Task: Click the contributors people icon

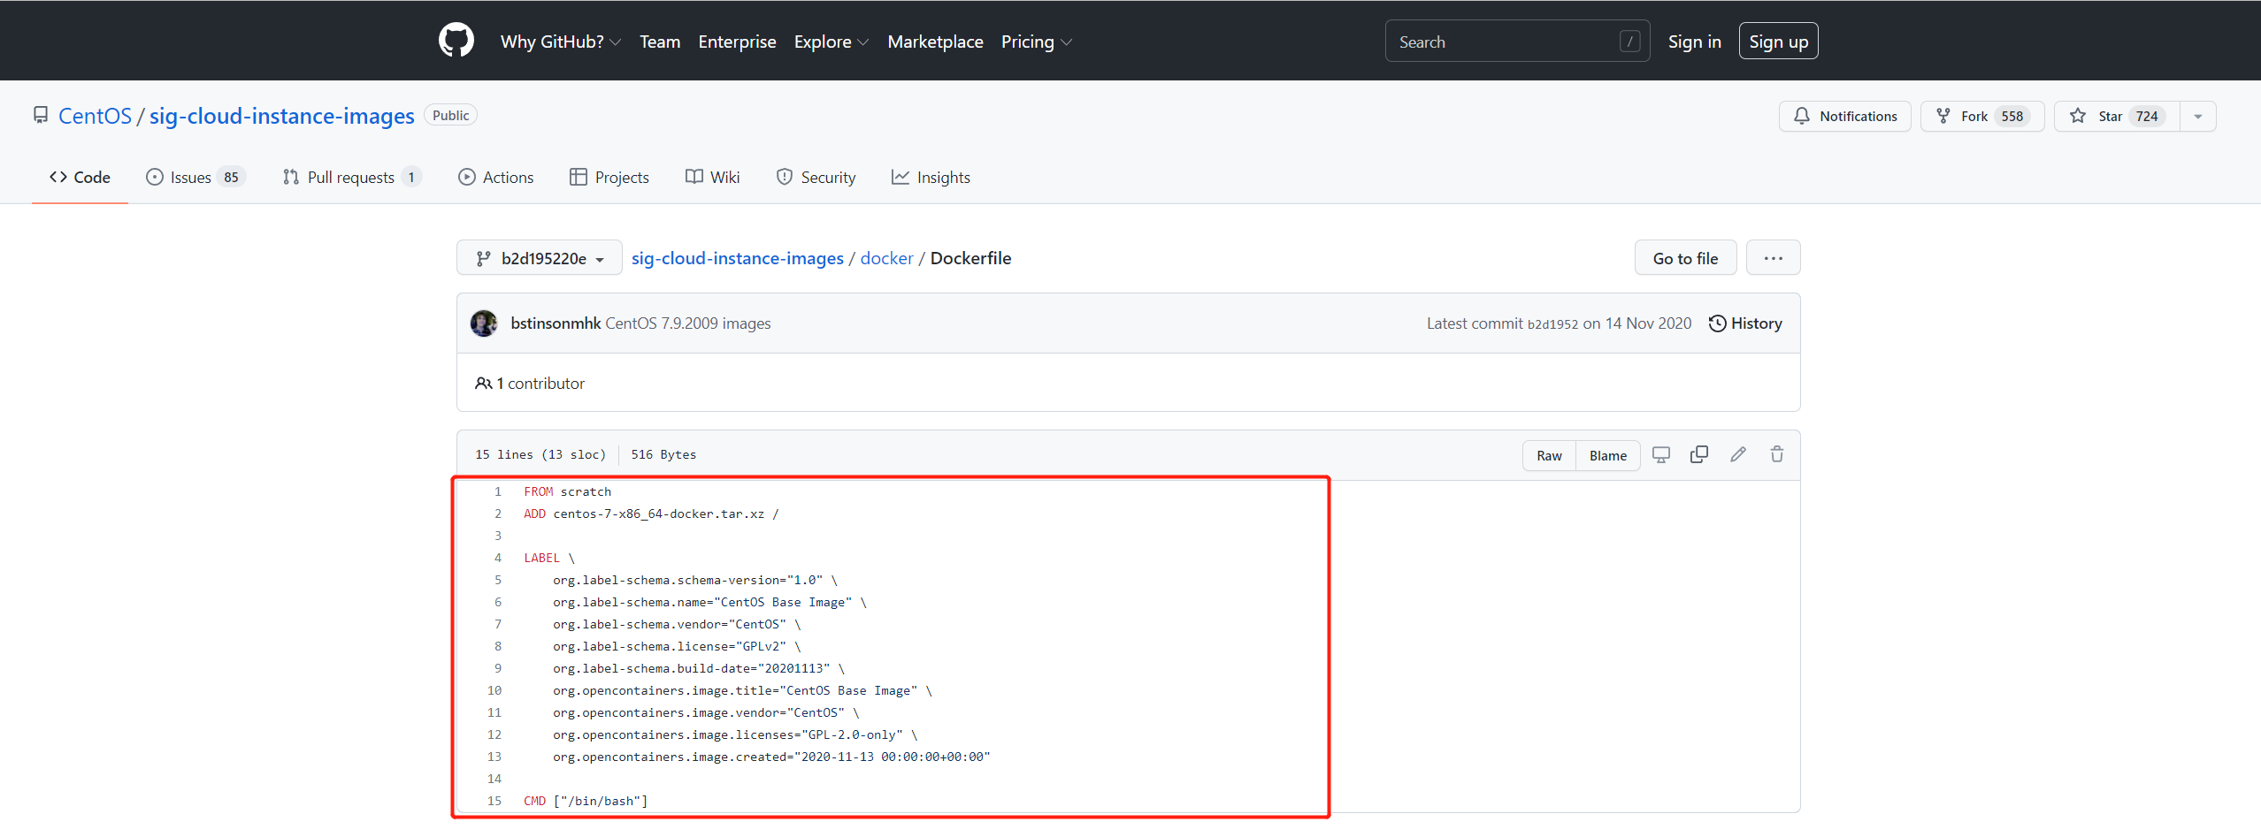Action: pyautogui.click(x=483, y=383)
